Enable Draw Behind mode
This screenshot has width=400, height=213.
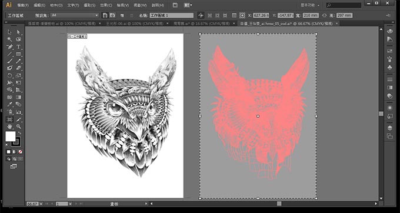point(15,159)
